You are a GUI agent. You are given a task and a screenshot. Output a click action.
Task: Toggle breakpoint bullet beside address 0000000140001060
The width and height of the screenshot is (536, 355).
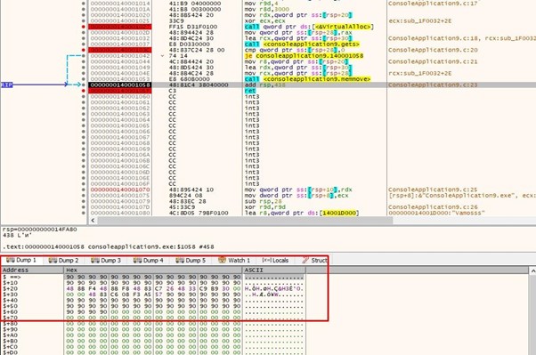(x=84, y=97)
